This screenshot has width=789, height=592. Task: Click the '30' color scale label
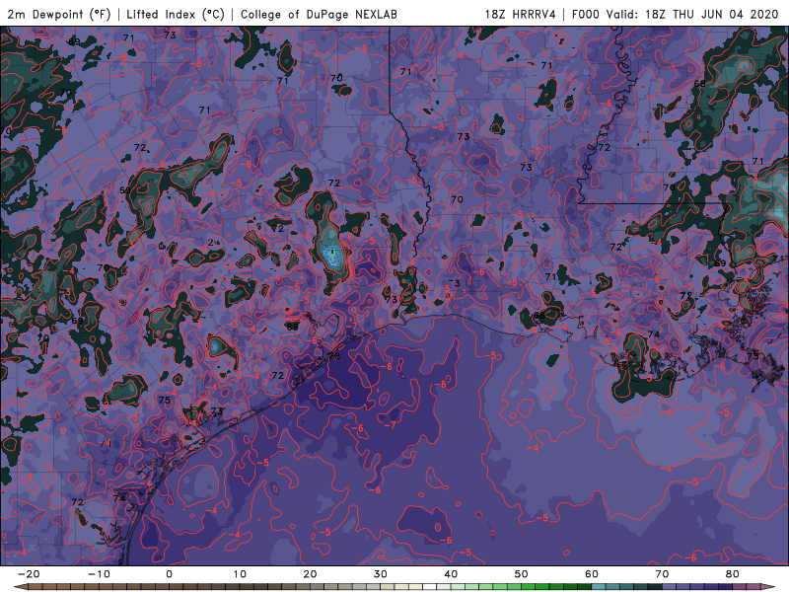click(381, 574)
